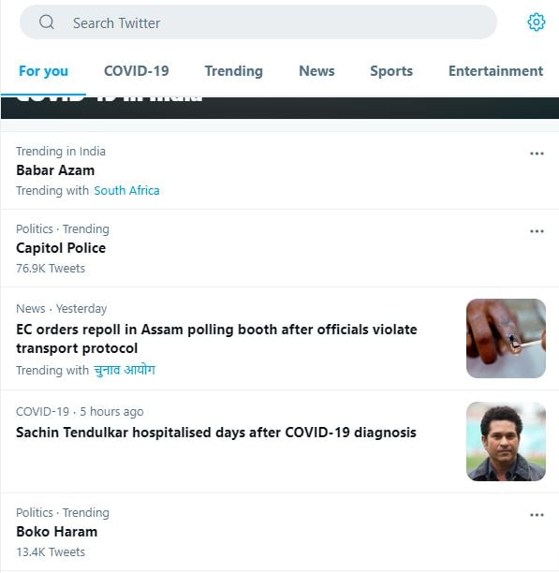Select the For you tab
This screenshot has height=573, width=559.
[x=43, y=71]
